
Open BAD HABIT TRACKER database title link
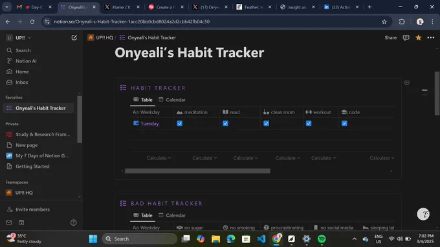[166, 203]
